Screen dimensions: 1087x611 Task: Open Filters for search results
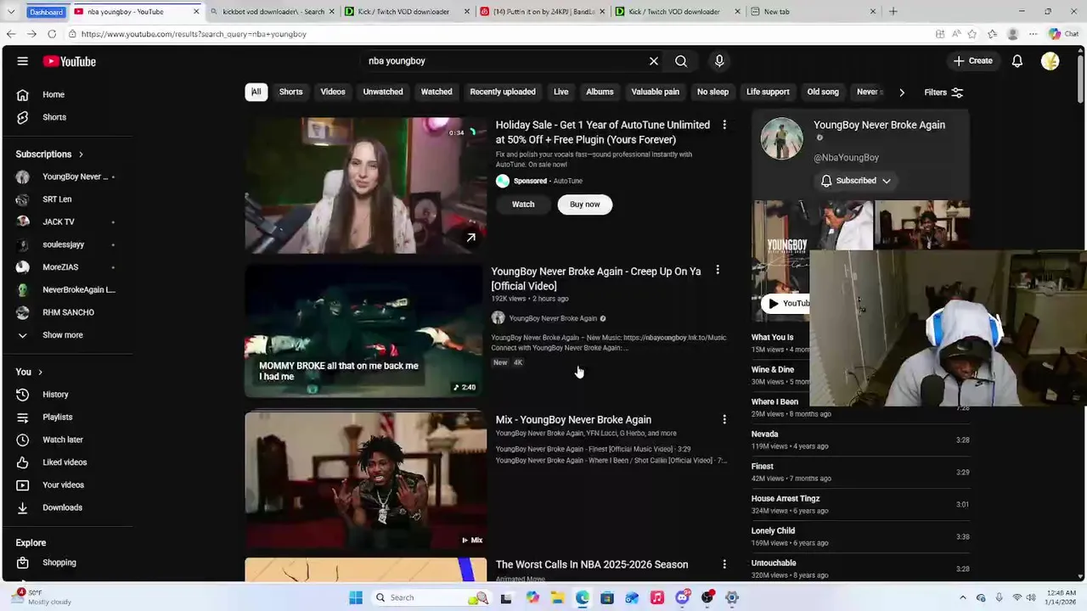click(943, 92)
